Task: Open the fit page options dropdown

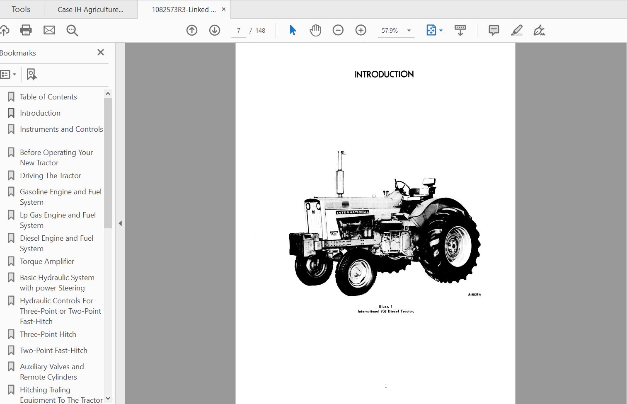Action: click(441, 31)
